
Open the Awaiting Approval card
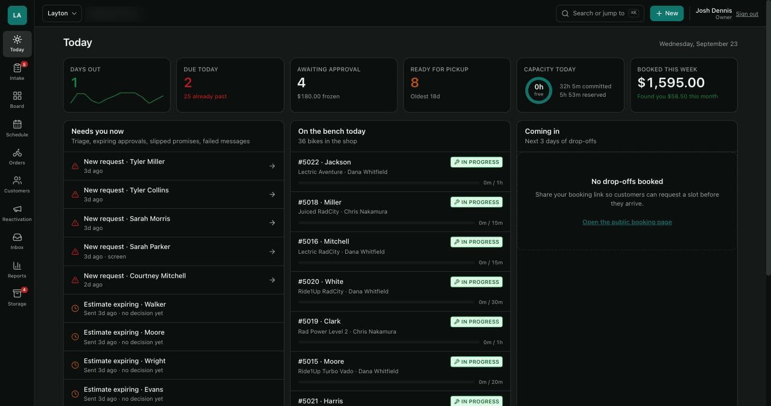coord(344,85)
